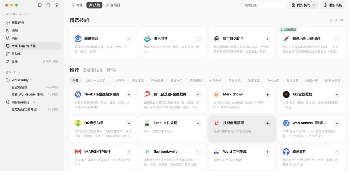Add QQ音乐助手 with plus button
The height and width of the screenshot is (171, 349).
129,123
